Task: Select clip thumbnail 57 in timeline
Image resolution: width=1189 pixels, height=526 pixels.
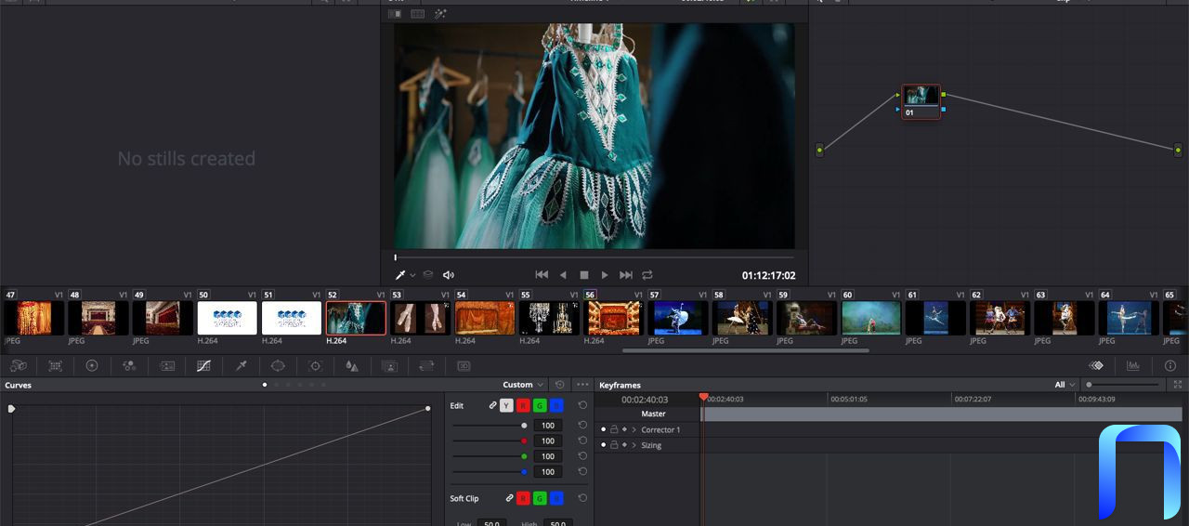Action: pos(678,318)
